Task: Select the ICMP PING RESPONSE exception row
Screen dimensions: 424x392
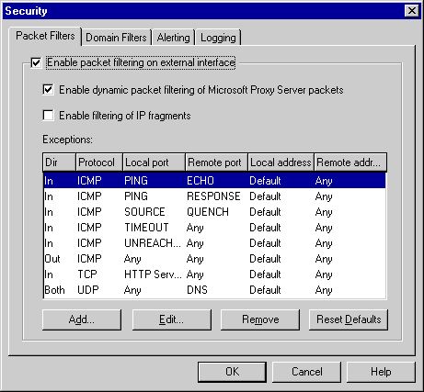Action: [214, 196]
